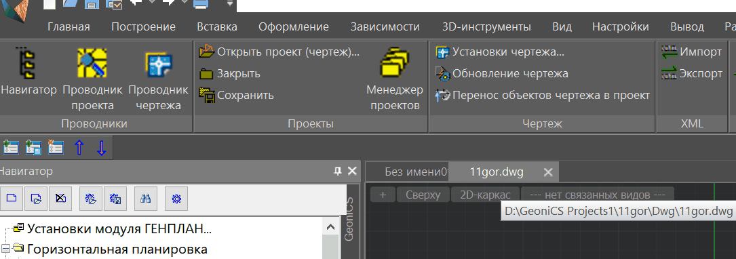Close the Навигатор panel
This screenshot has width=736, height=259.
(x=352, y=172)
